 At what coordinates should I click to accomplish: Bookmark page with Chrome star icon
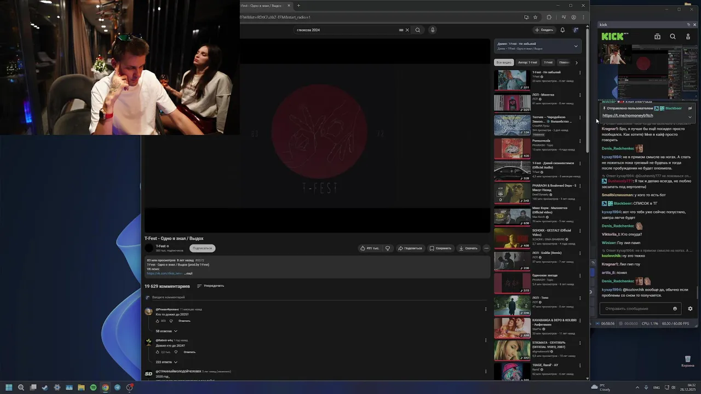(x=535, y=17)
